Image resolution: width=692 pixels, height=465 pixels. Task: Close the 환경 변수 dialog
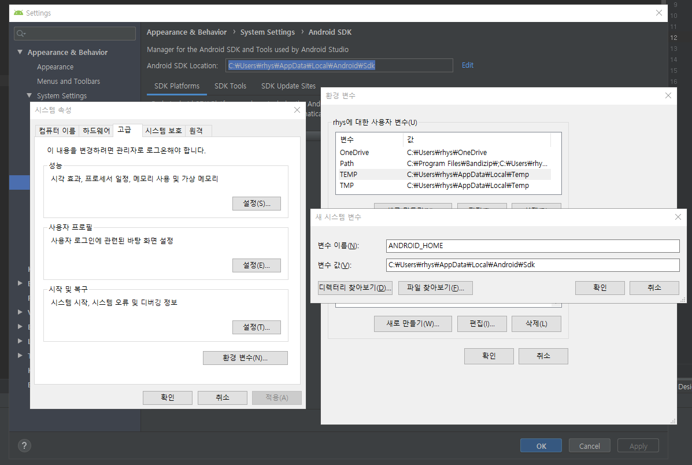pos(668,95)
